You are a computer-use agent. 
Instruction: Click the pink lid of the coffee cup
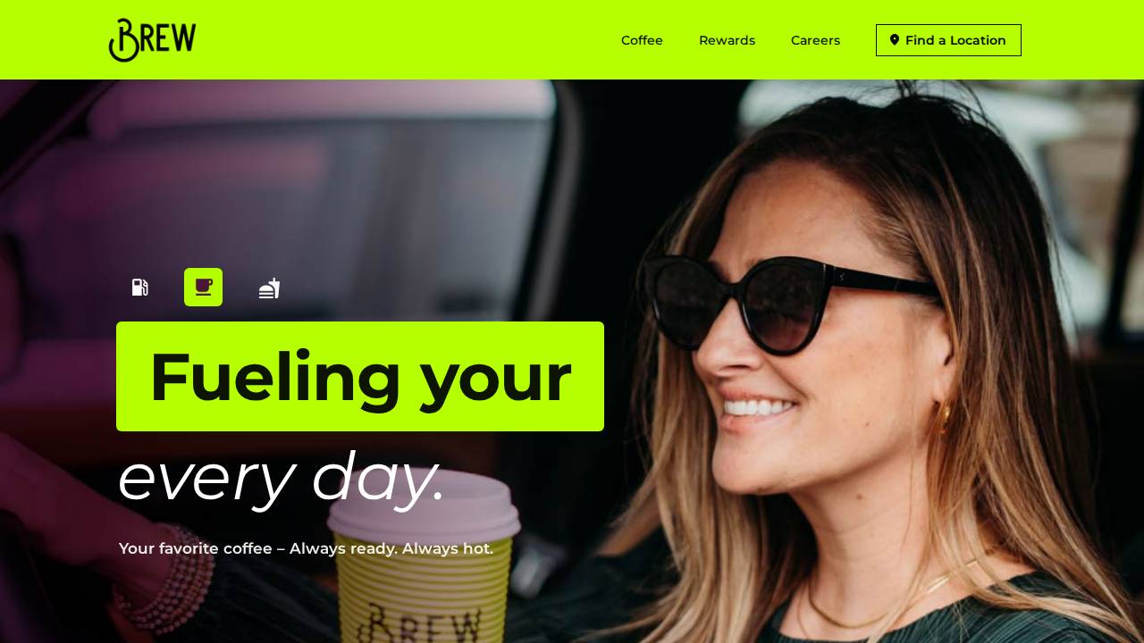(x=424, y=505)
